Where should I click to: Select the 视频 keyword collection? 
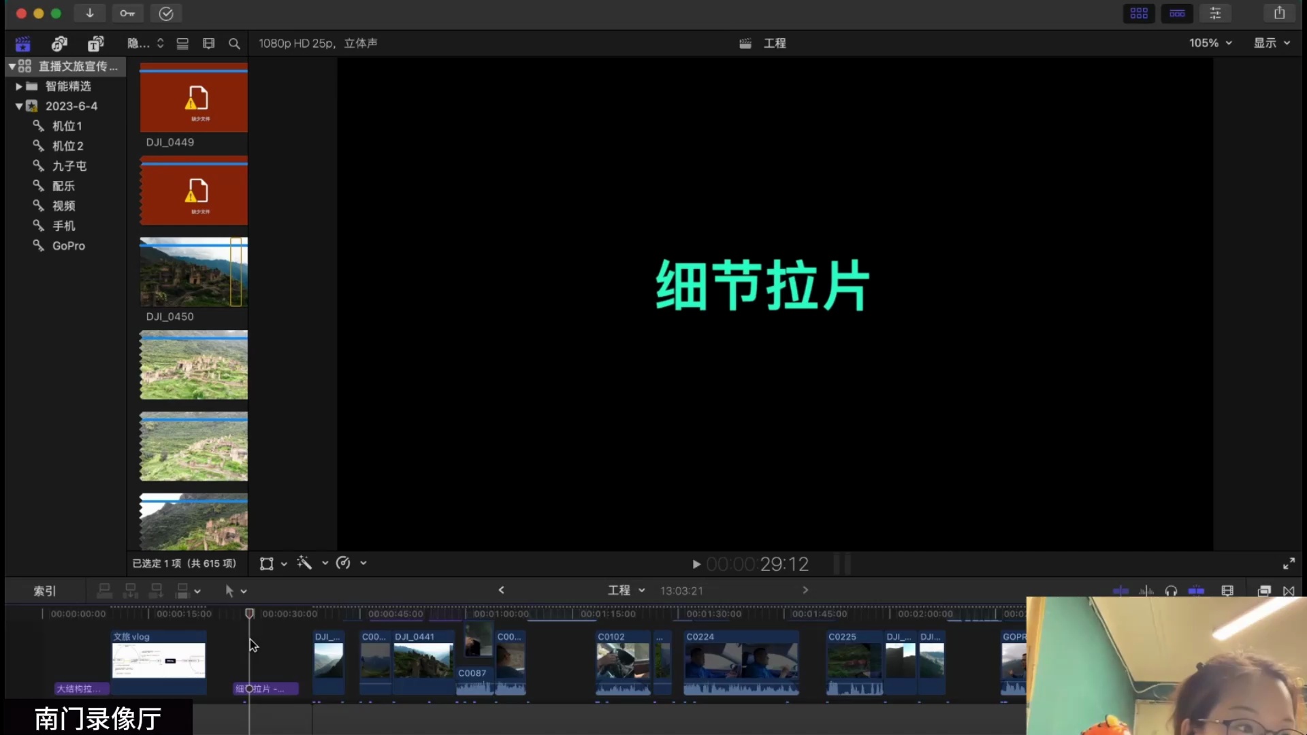point(63,206)
